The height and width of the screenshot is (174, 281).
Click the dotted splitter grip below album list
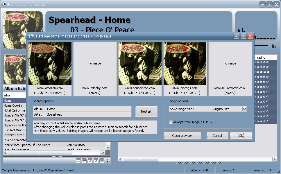pos(57,156)
